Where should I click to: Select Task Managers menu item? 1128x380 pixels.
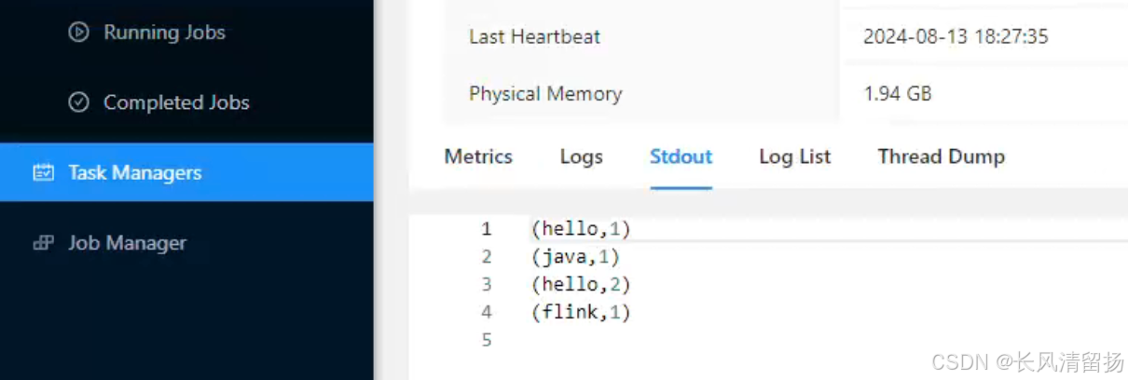186,172
